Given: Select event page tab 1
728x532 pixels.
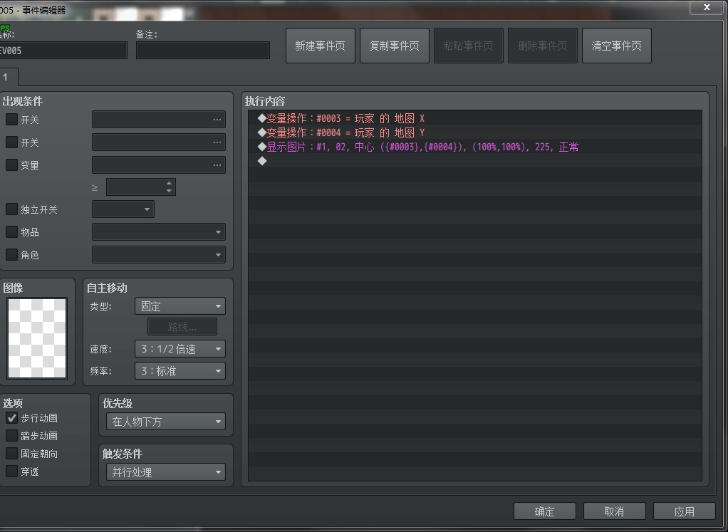Looking at the screenshot, I should coord(8,77).
